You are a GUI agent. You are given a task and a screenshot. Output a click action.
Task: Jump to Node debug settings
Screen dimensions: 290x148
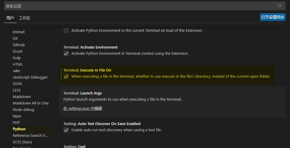[23, 109]
